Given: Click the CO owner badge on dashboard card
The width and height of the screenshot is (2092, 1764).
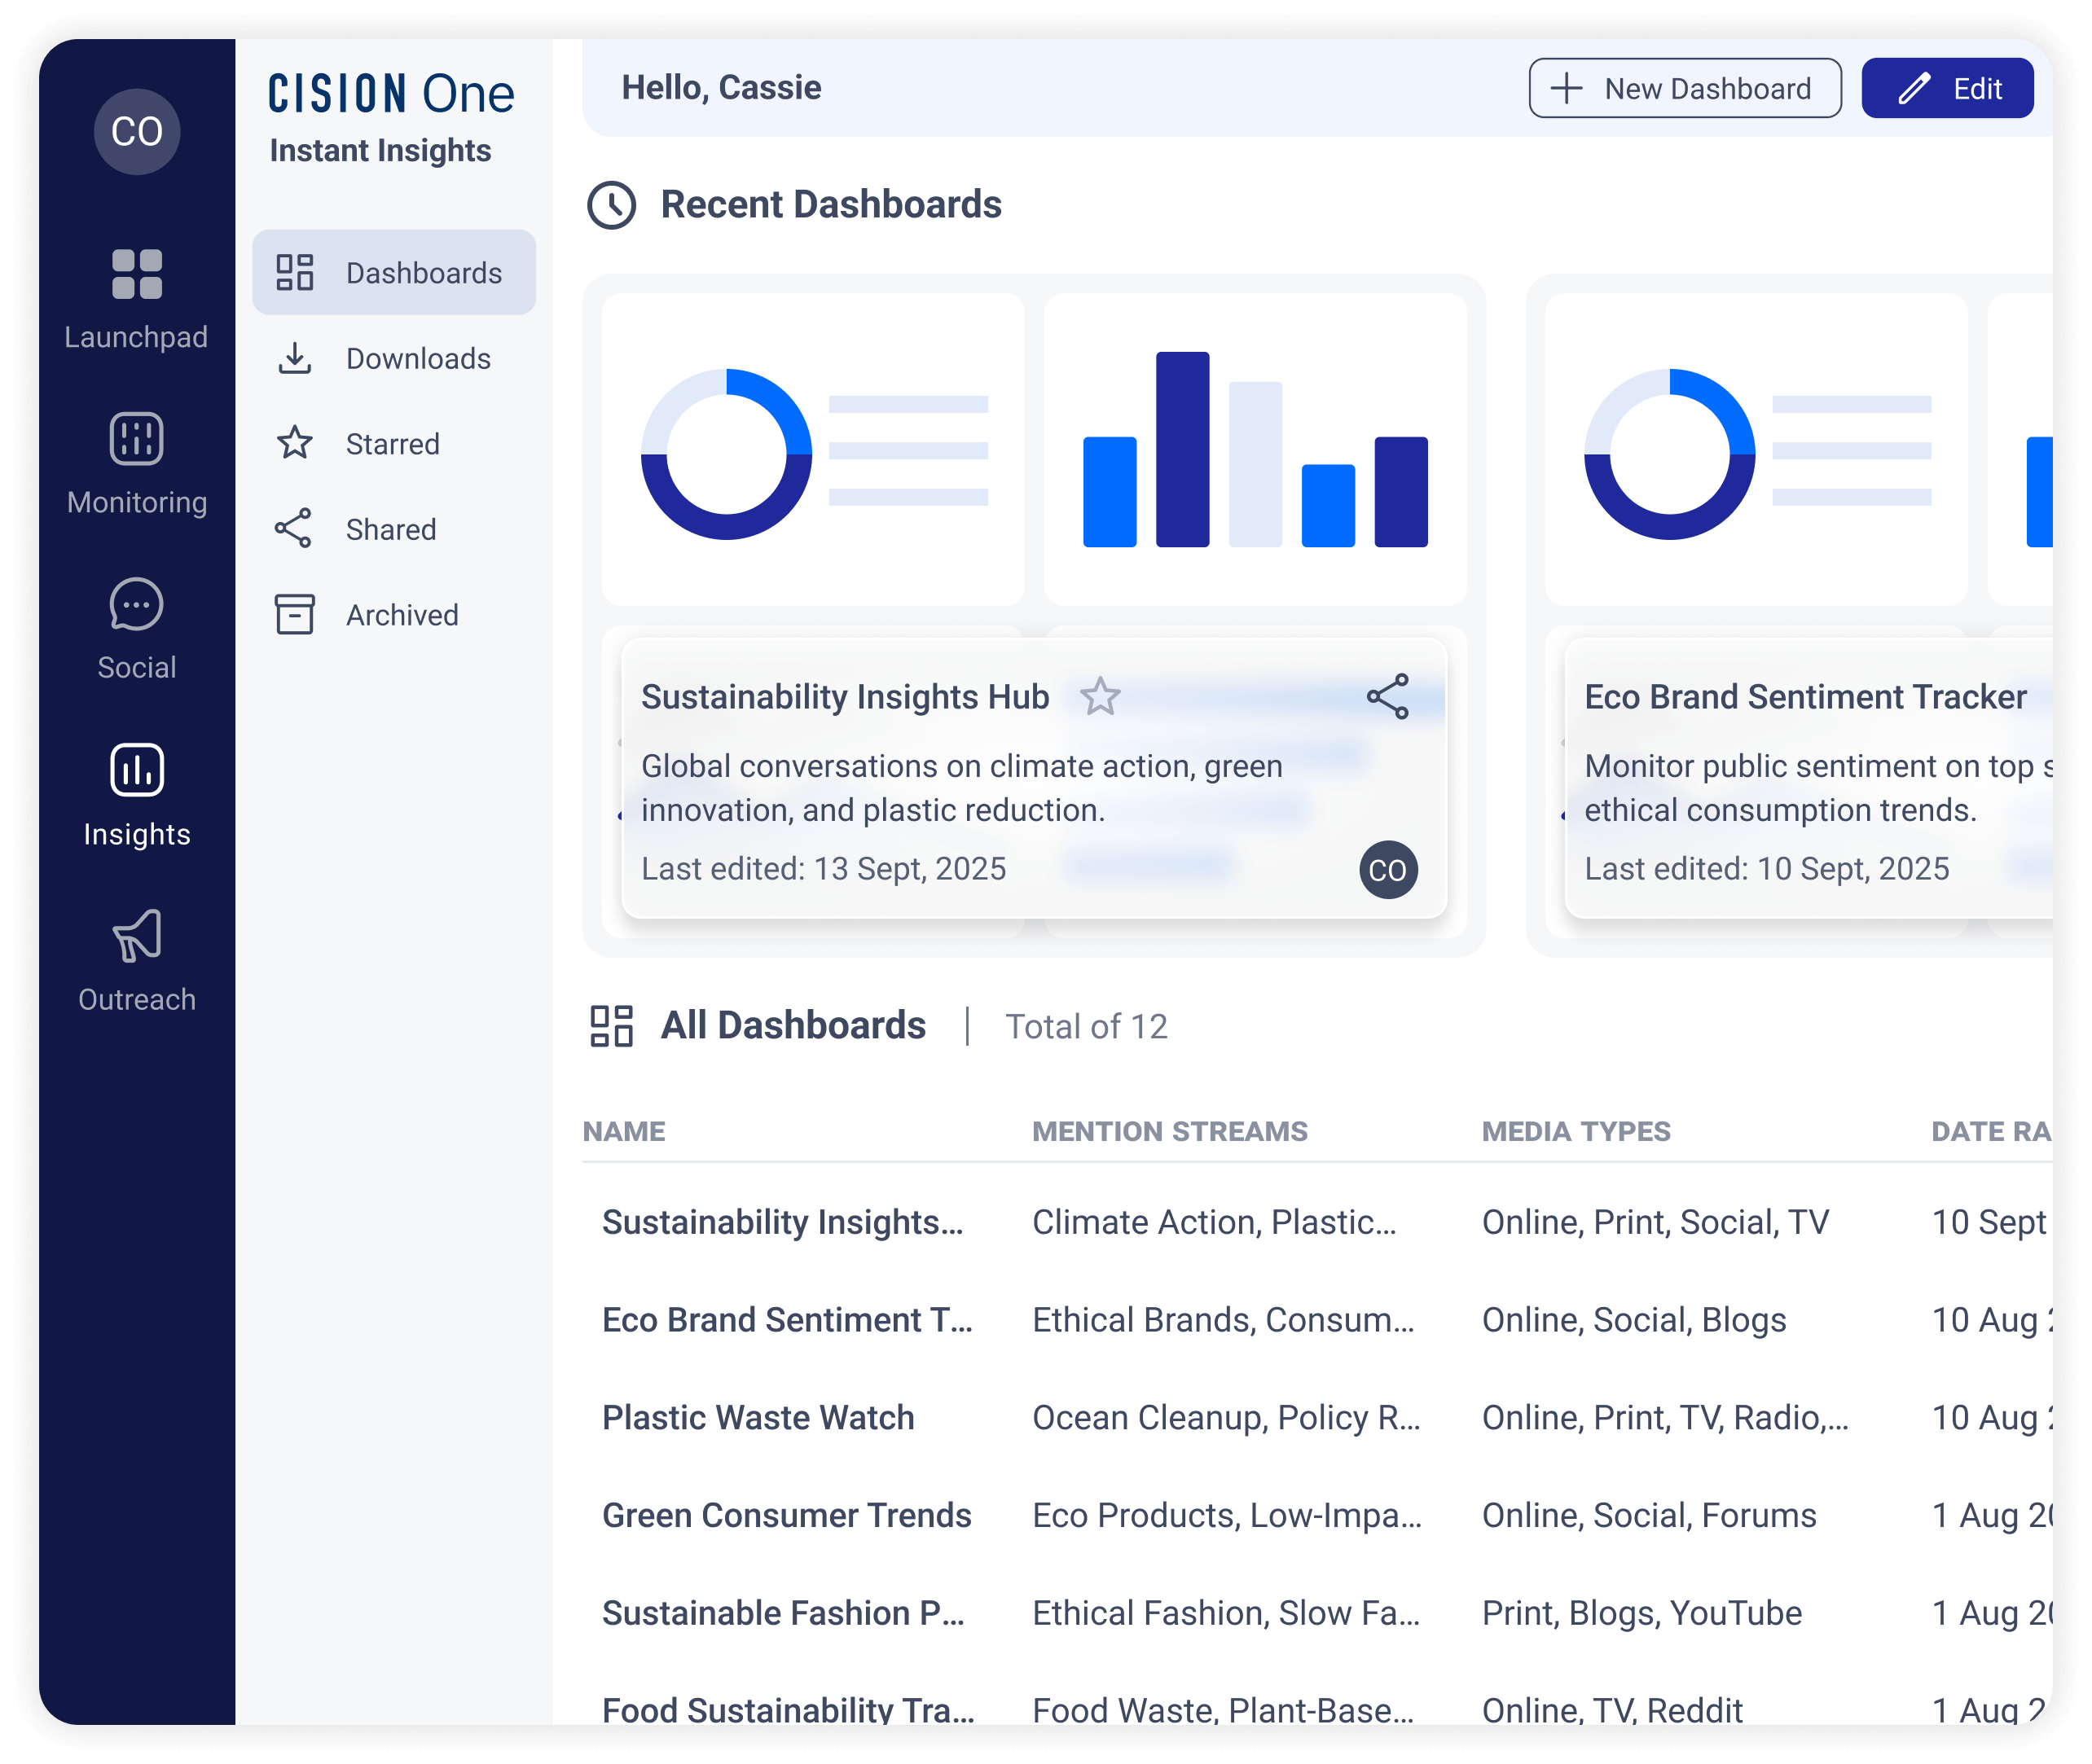Looking at the screenshot, I should [1387, 870].
